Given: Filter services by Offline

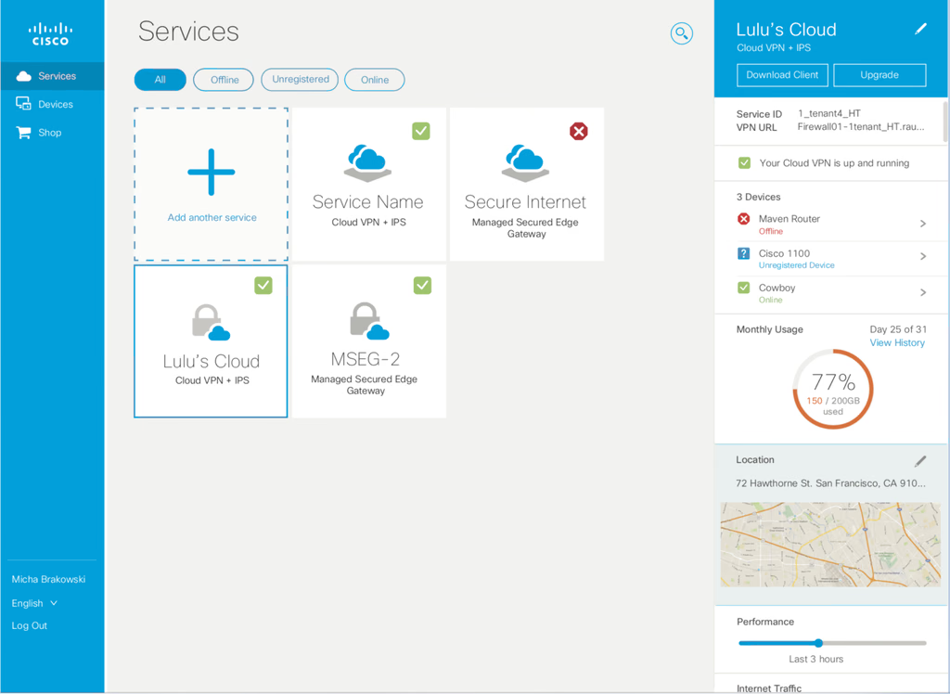Looking at the screenshot, I should [x=224, y=80].
